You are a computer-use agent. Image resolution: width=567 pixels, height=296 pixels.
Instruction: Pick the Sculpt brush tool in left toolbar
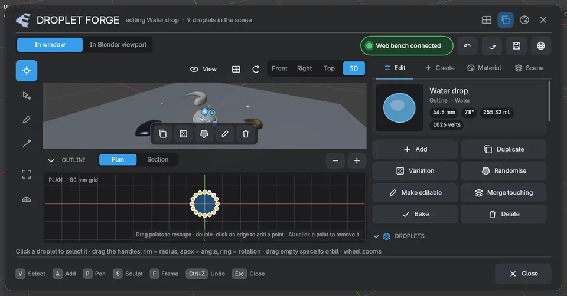coord(27,144)
